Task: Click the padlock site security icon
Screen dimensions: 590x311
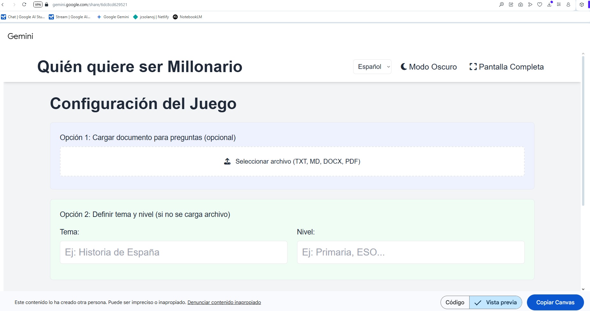Action: pyautogui.click(x=47, y=4)
